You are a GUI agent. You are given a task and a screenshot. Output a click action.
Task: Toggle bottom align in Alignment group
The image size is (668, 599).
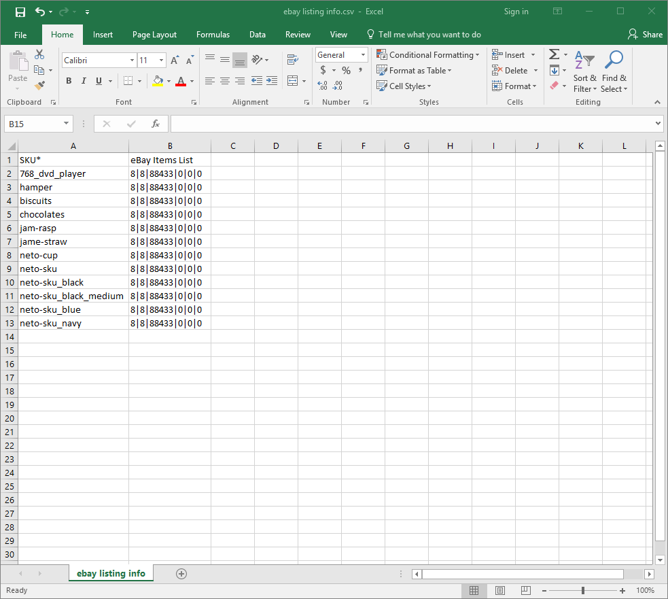coord(240,60)
